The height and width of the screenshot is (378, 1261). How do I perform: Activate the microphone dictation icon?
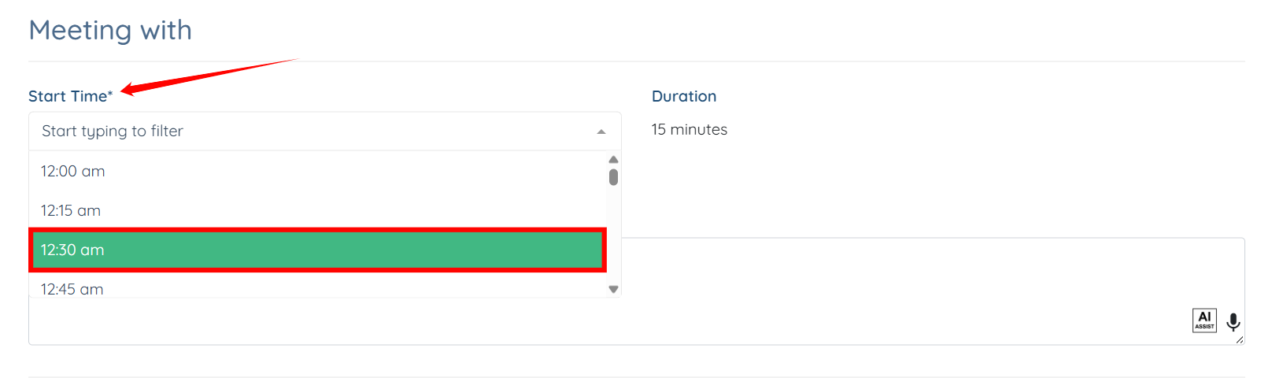[1233, 321]
